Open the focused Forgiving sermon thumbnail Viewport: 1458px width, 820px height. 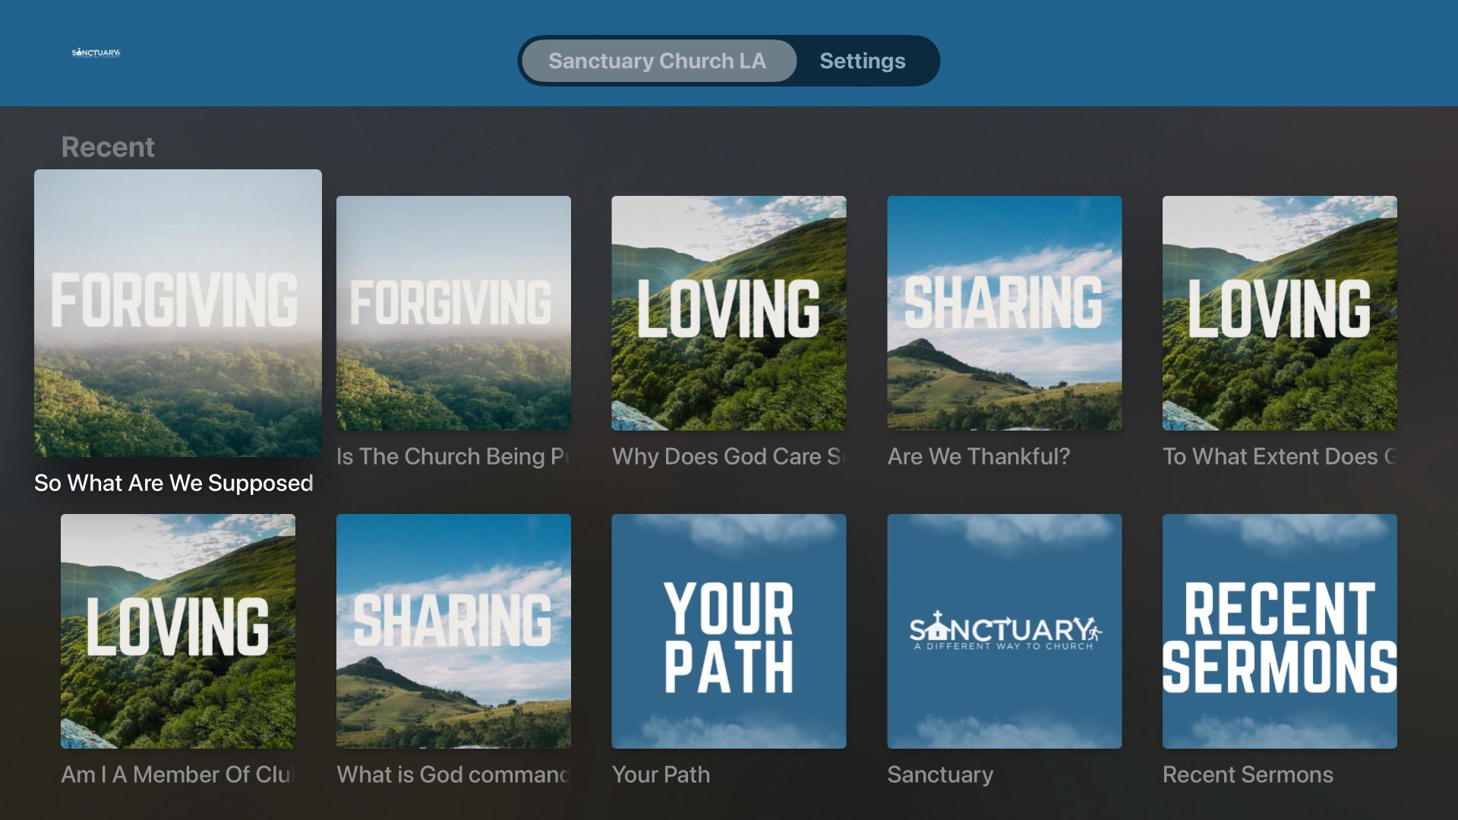pos(178,313)
